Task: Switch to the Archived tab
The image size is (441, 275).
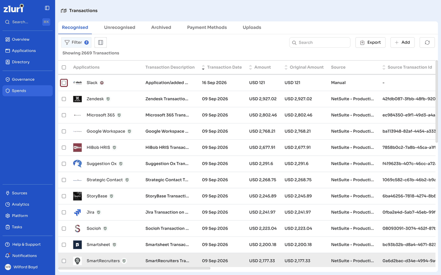Action: coord(161,27)
